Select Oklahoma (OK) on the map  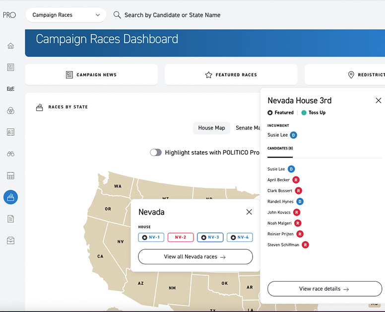(224, 283)
